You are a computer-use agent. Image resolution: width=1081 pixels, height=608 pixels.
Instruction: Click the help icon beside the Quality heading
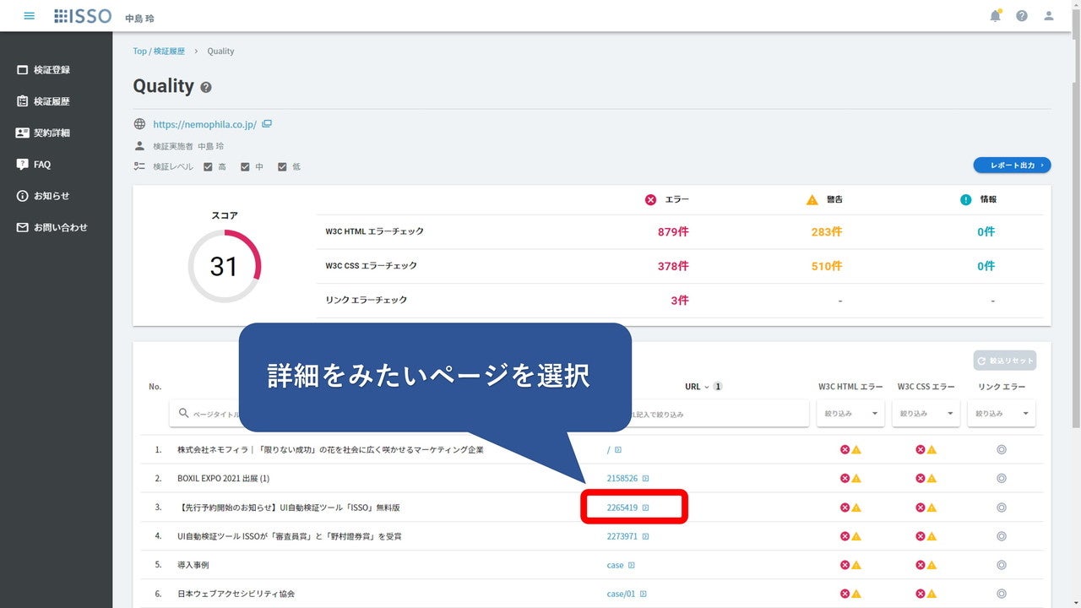pos(206,87)
